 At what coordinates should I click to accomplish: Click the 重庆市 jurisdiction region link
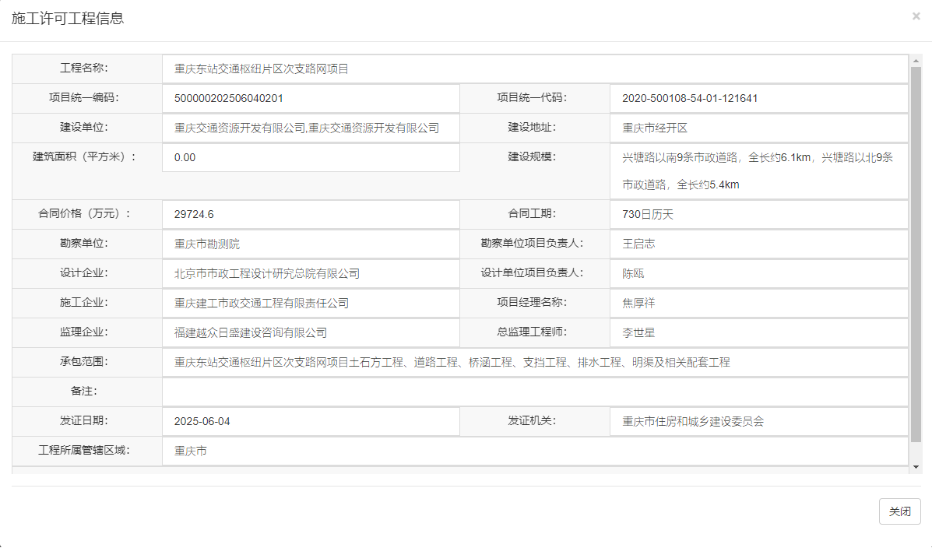coord(187,451)
